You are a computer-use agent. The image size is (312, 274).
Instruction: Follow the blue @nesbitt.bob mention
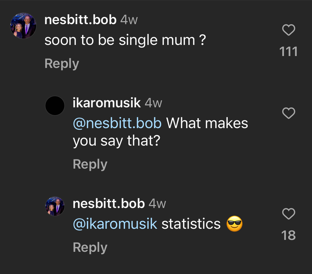(x=117, y=123)
